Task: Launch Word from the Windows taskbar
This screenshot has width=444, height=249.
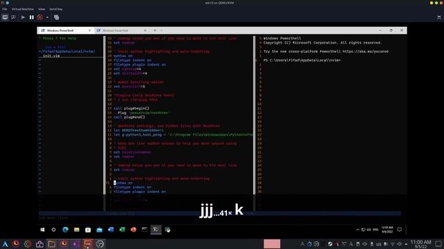Action: (110, 230)
